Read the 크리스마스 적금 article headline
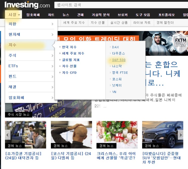Viewport: 188px width, 169px height. click(x=116, y=156)
